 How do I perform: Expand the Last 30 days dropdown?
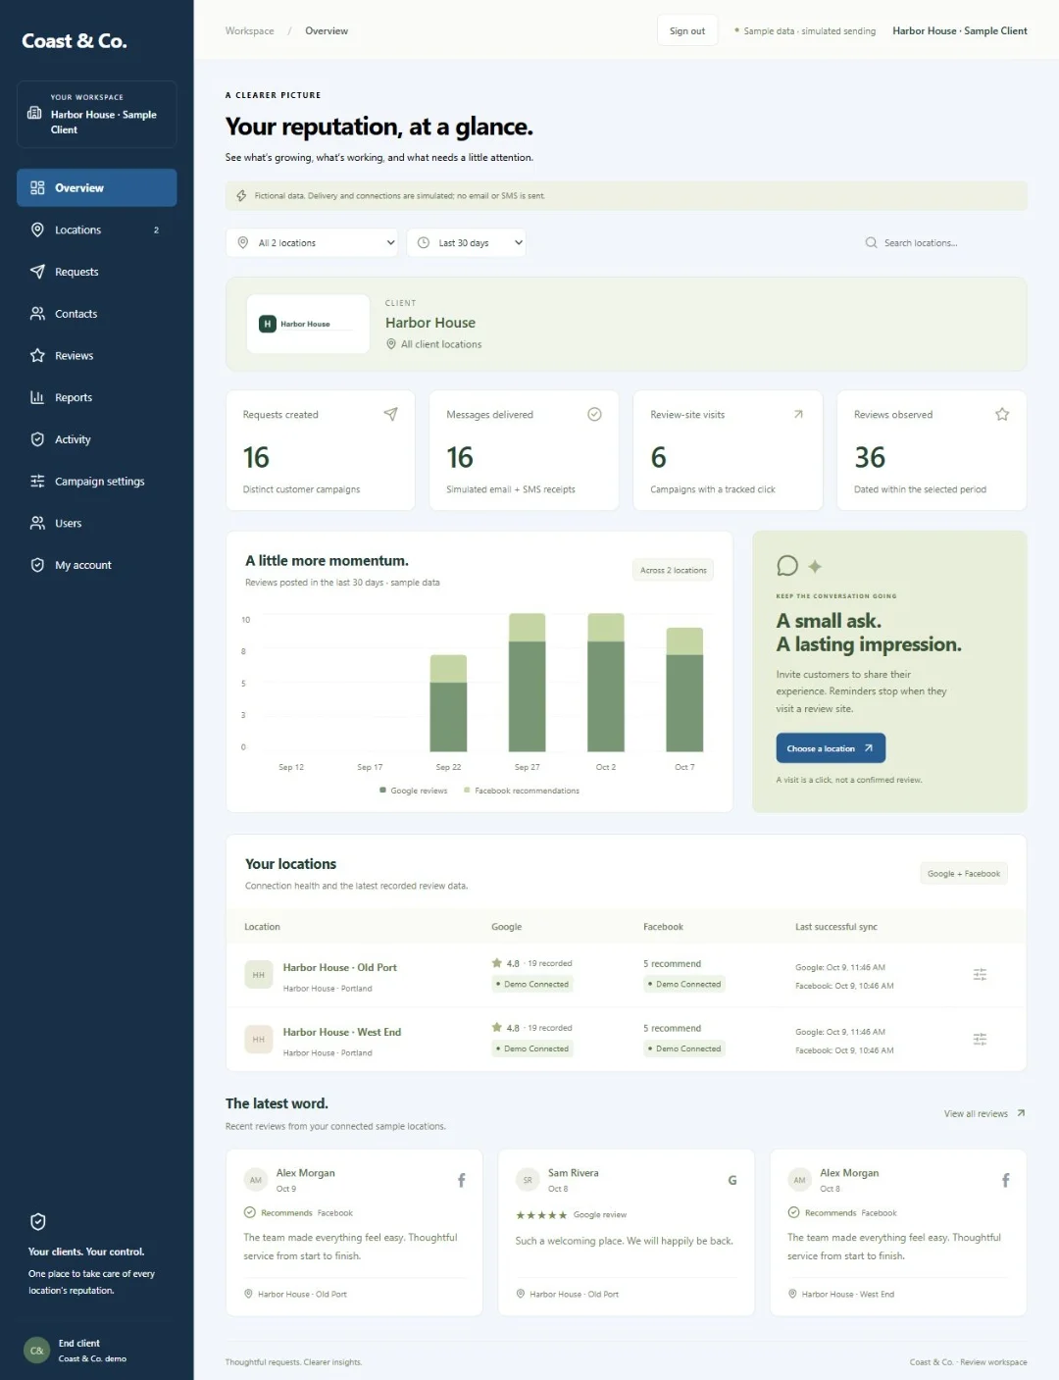tap(467, 242)
